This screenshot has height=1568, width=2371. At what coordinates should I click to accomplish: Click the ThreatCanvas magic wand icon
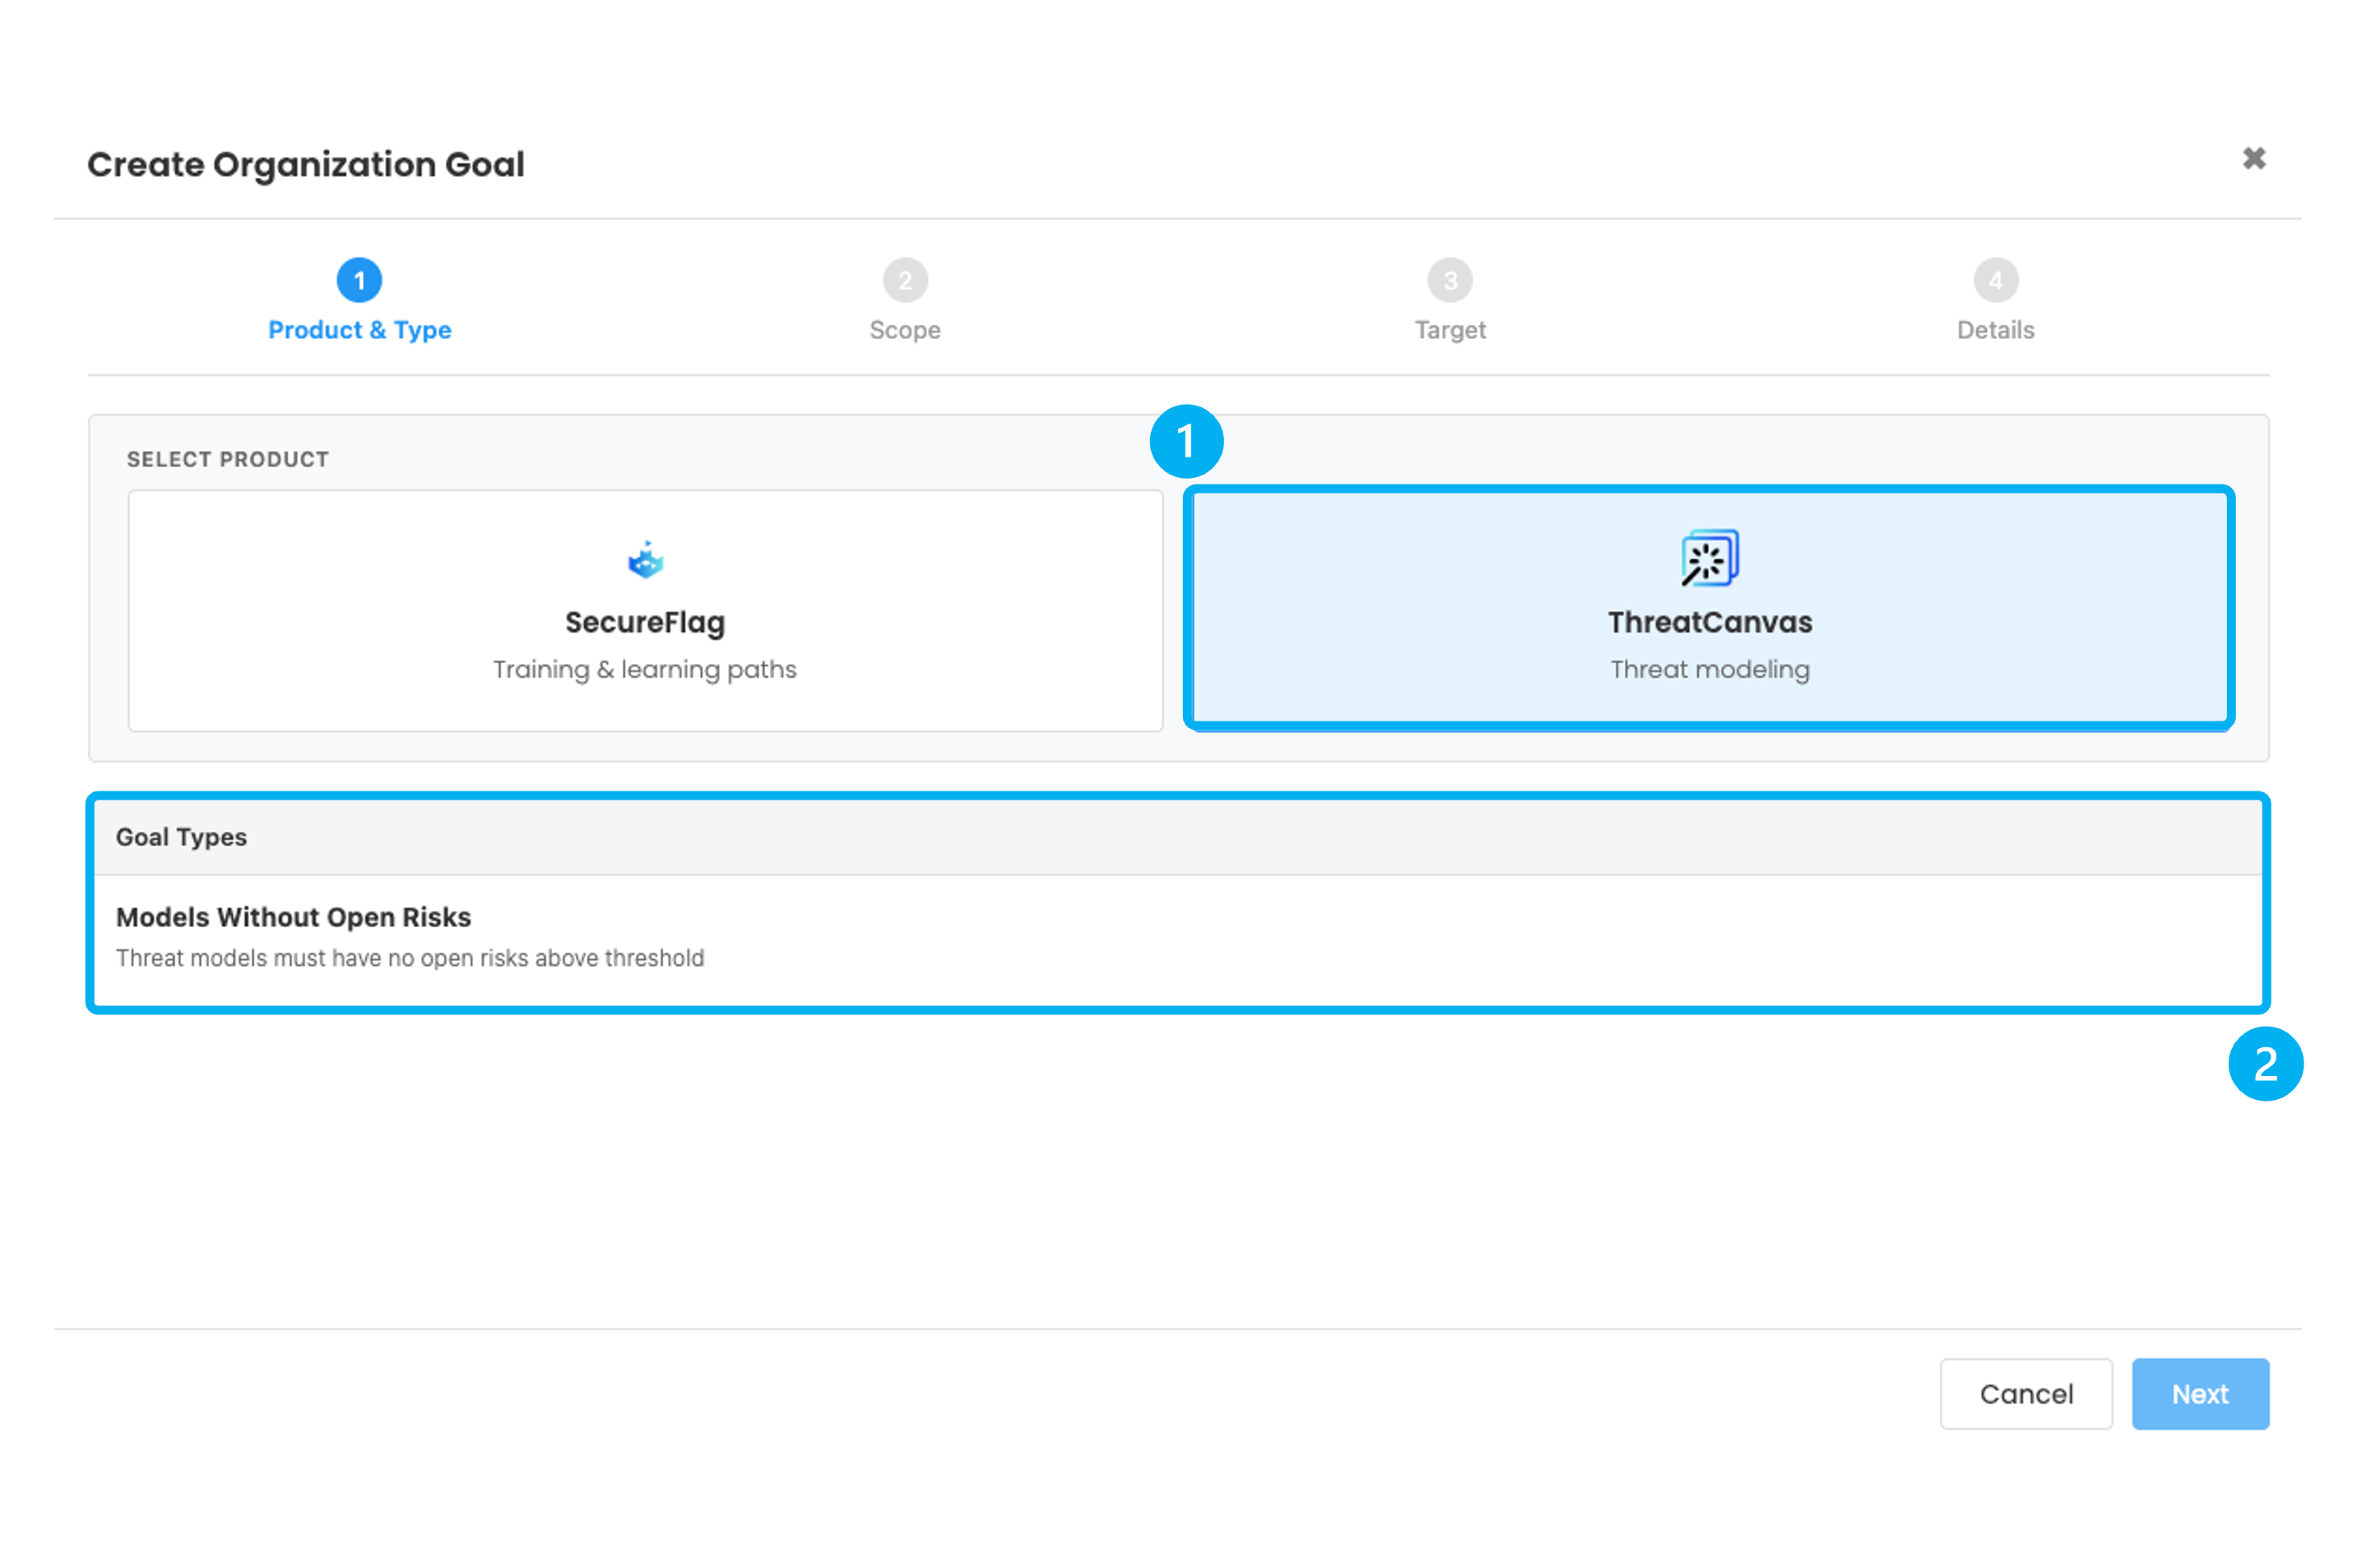tap(1709, 558)
